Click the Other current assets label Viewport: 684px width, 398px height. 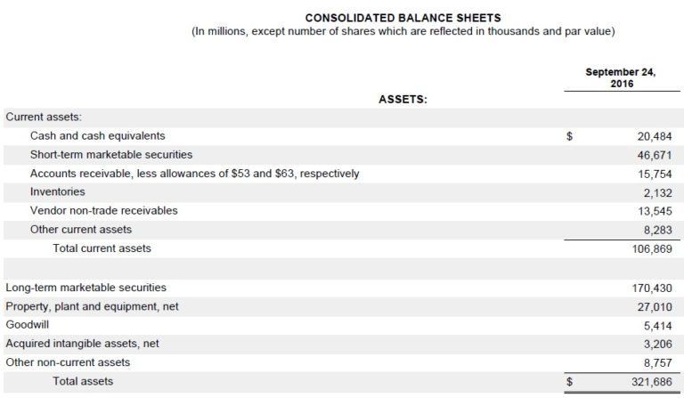81,230
